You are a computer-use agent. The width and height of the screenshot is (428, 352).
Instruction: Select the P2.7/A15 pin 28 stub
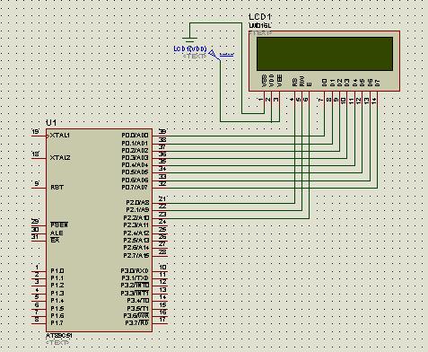tap(160, 256)
